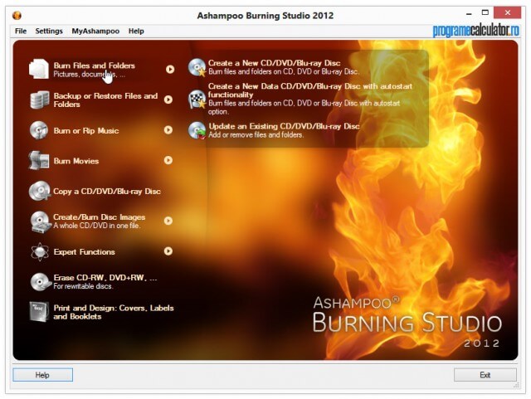Click the Backup or Restore database icon
The height and width of the screenshot is (399, 531).
coord(39,100)
